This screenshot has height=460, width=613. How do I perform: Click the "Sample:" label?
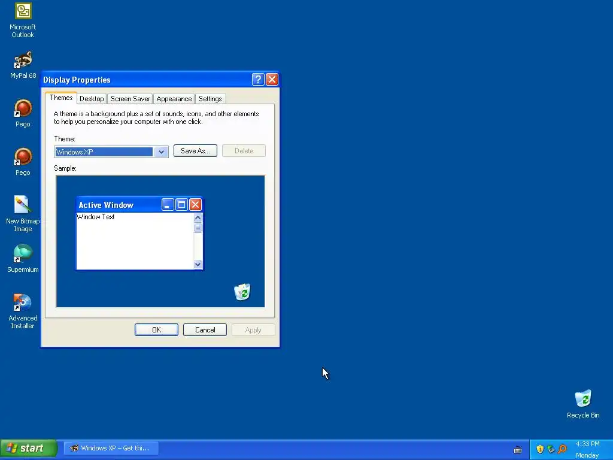[65, 168]
